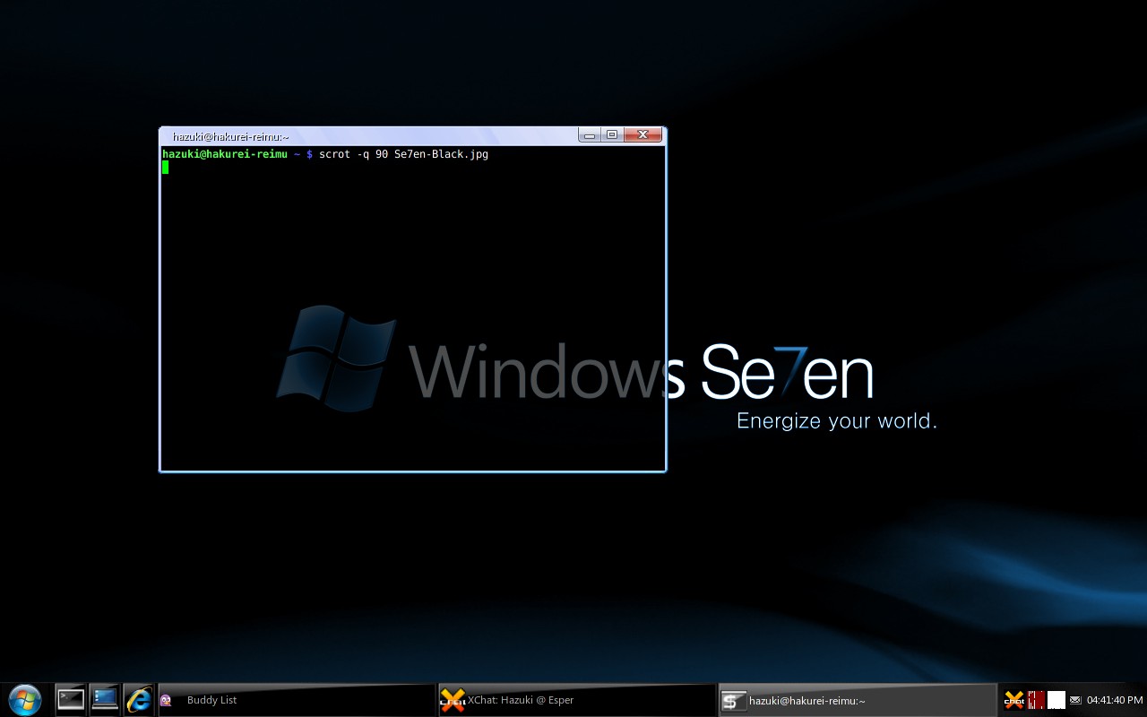
Task: Click the XChat tray icon
Action: 1014,700
